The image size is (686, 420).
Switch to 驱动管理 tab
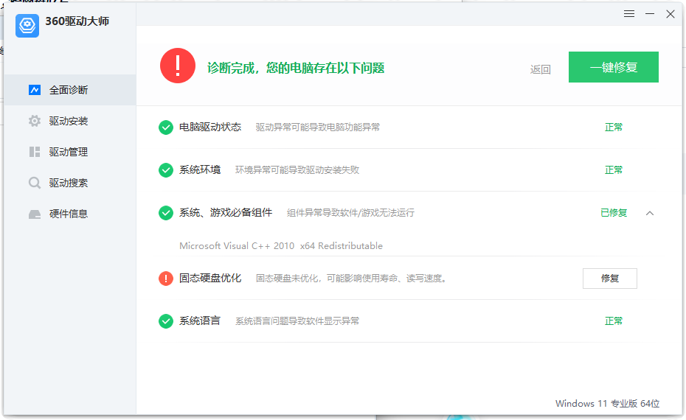70,152
